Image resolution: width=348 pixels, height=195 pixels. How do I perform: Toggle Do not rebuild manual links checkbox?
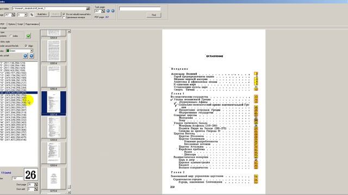click(x=64, y=14)
